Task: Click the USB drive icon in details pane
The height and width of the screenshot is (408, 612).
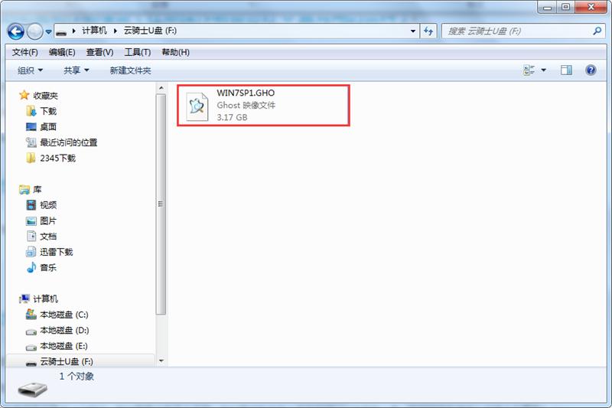Action: (32, 389)
